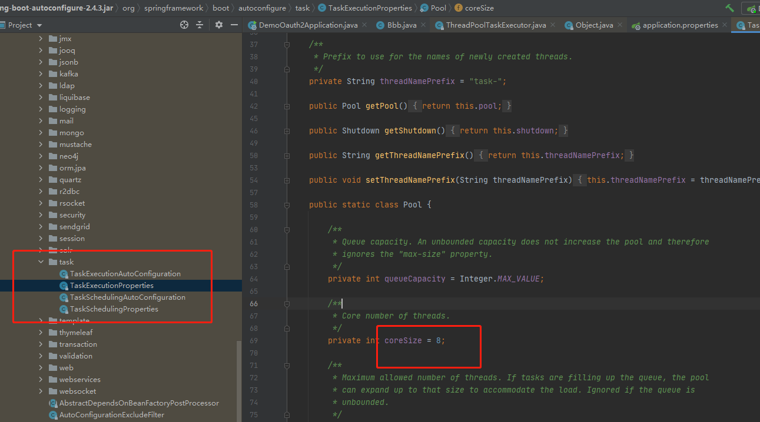Screen dimensions: 760x422
Task: Select the r2dbc folder
Action: coord(69,192)
